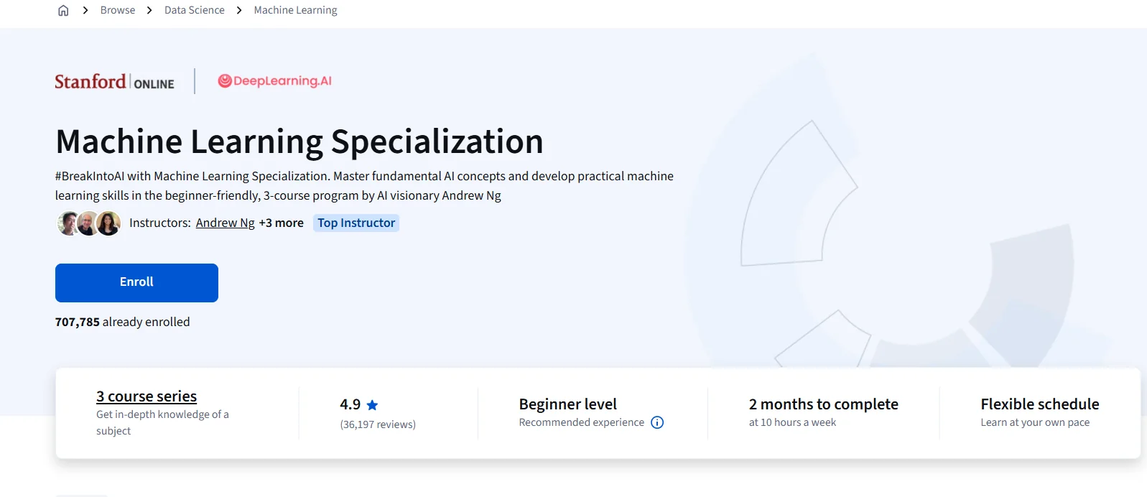Select Machine Learning breadcrumb item
The width and height of the screenshot is (1147, 497).
tap(295, 10)
